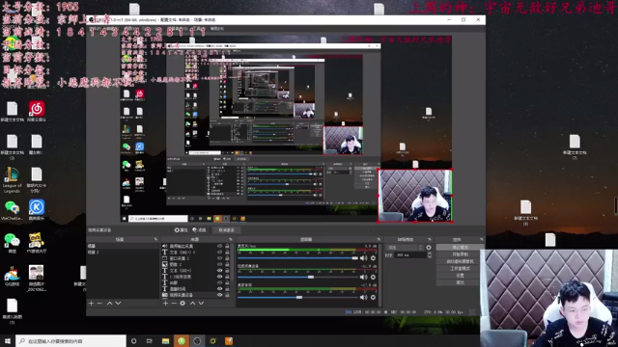Adjust the middle mixer channel volume slider
The width and height of the screenshot is (618, 347).
pos(297,278)
